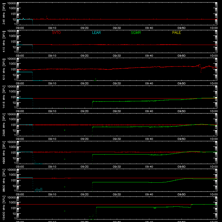Select the 1415 MHz [SFU] axis title

4,97
